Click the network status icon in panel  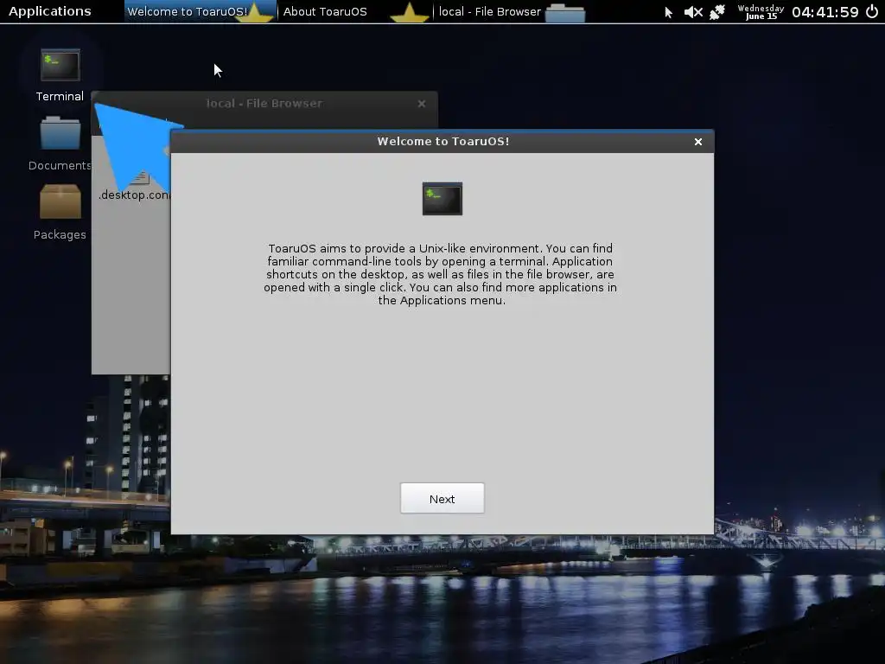tap(717, 12)
